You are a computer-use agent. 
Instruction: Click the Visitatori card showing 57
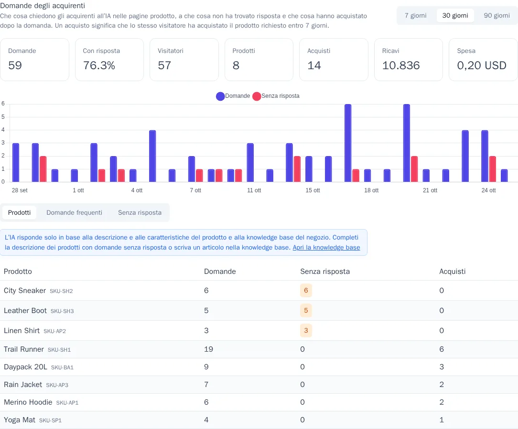[184, 60]
